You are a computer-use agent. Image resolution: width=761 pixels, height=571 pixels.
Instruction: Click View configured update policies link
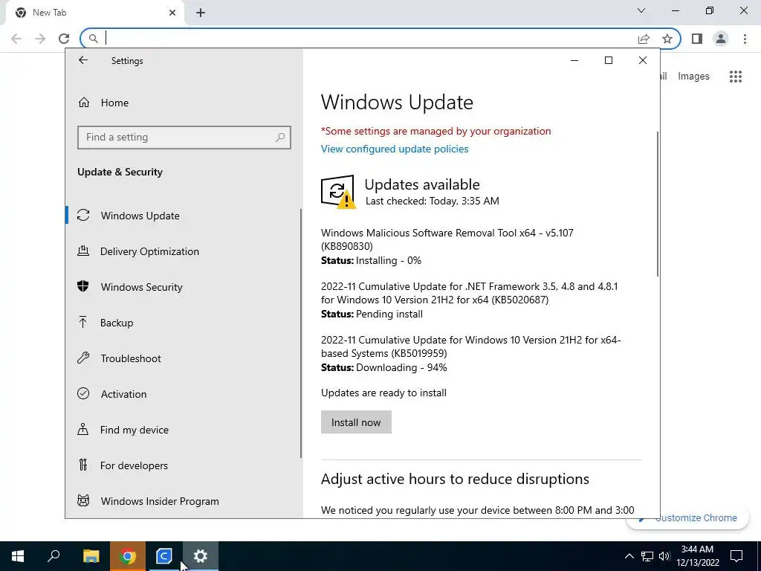click(395, 149)
